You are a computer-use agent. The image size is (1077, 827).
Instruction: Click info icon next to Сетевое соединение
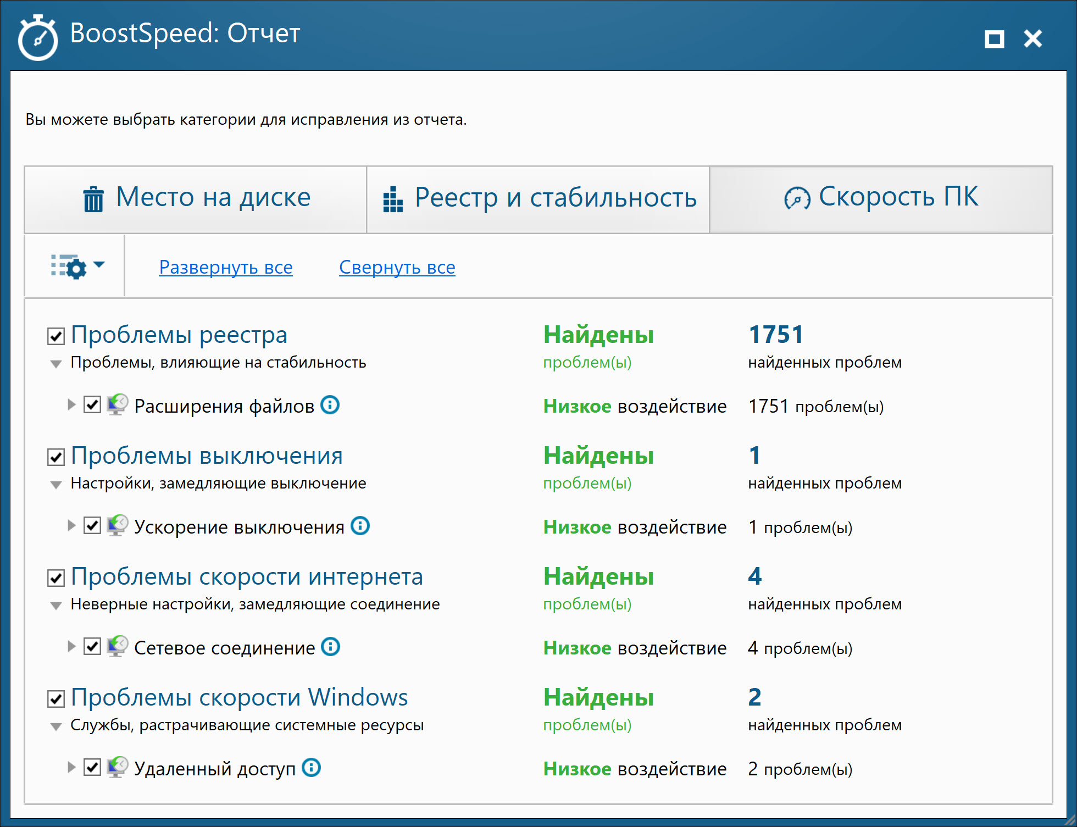(x=330, y=647)
